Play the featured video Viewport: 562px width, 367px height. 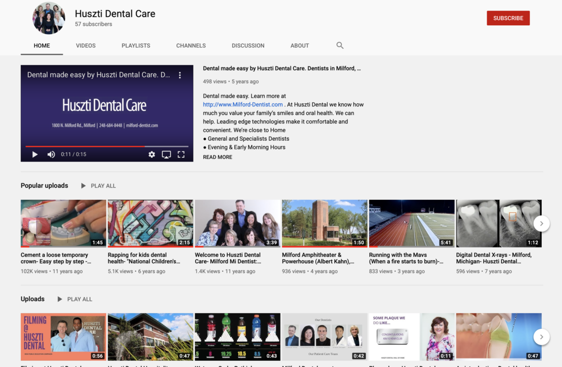[35, 154]
